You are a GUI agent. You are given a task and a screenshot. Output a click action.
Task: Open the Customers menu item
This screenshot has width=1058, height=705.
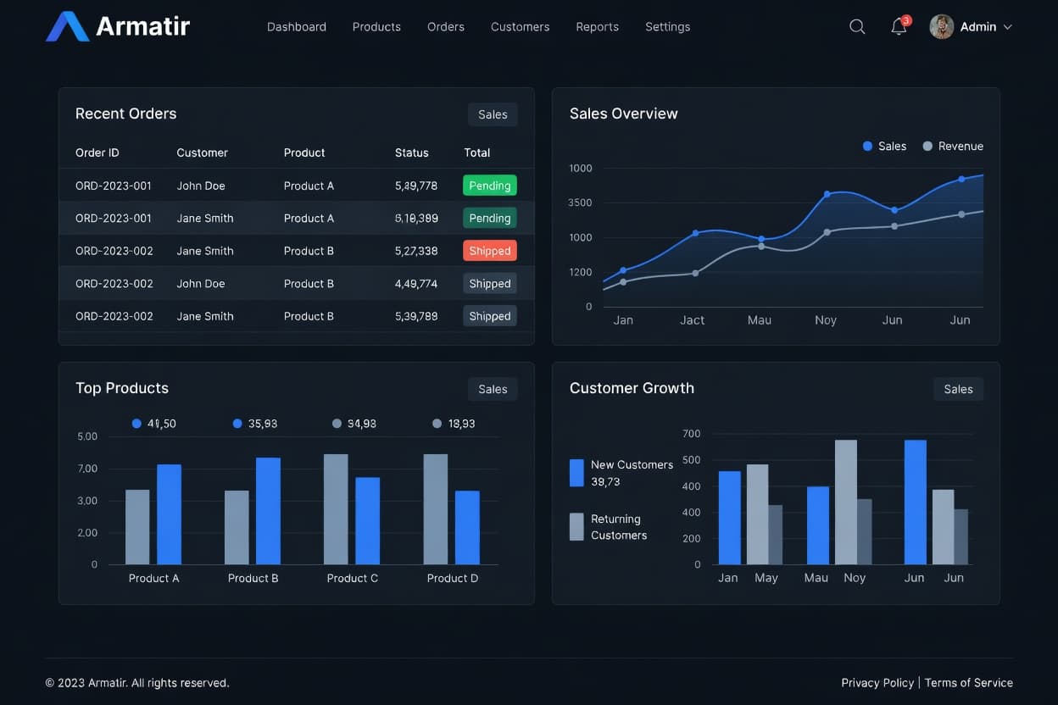(x=520, y=27)
